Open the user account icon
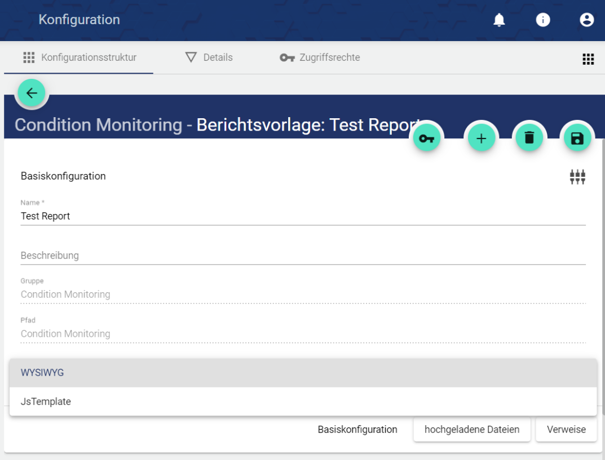 [587, 20]
